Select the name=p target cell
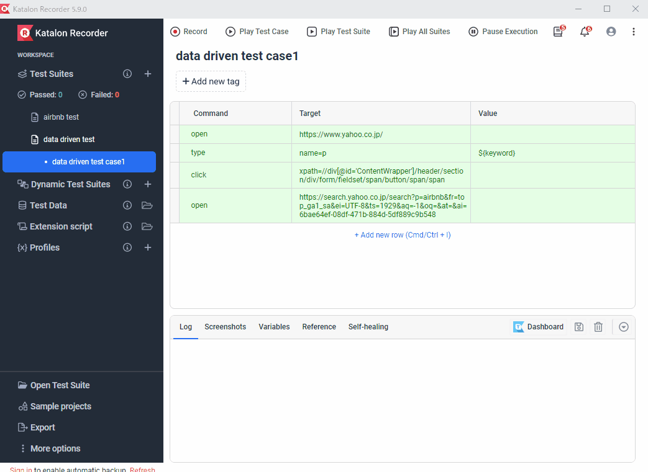 click(381, 153)
